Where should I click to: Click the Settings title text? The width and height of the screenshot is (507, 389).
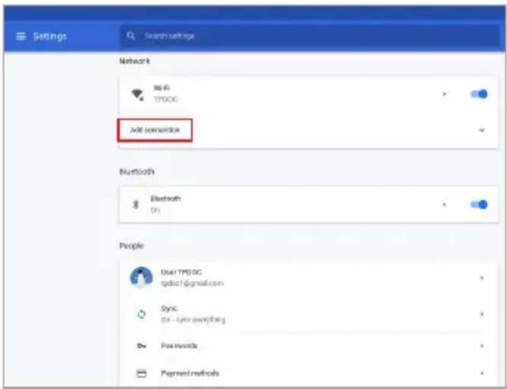coord(50,36)
